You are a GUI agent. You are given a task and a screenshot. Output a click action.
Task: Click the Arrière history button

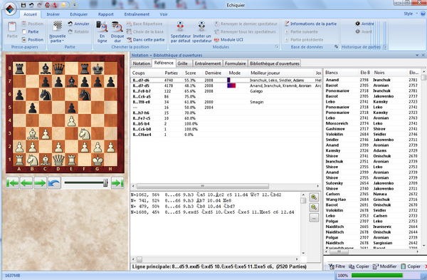pyautogui.click(x=364, y=24)
